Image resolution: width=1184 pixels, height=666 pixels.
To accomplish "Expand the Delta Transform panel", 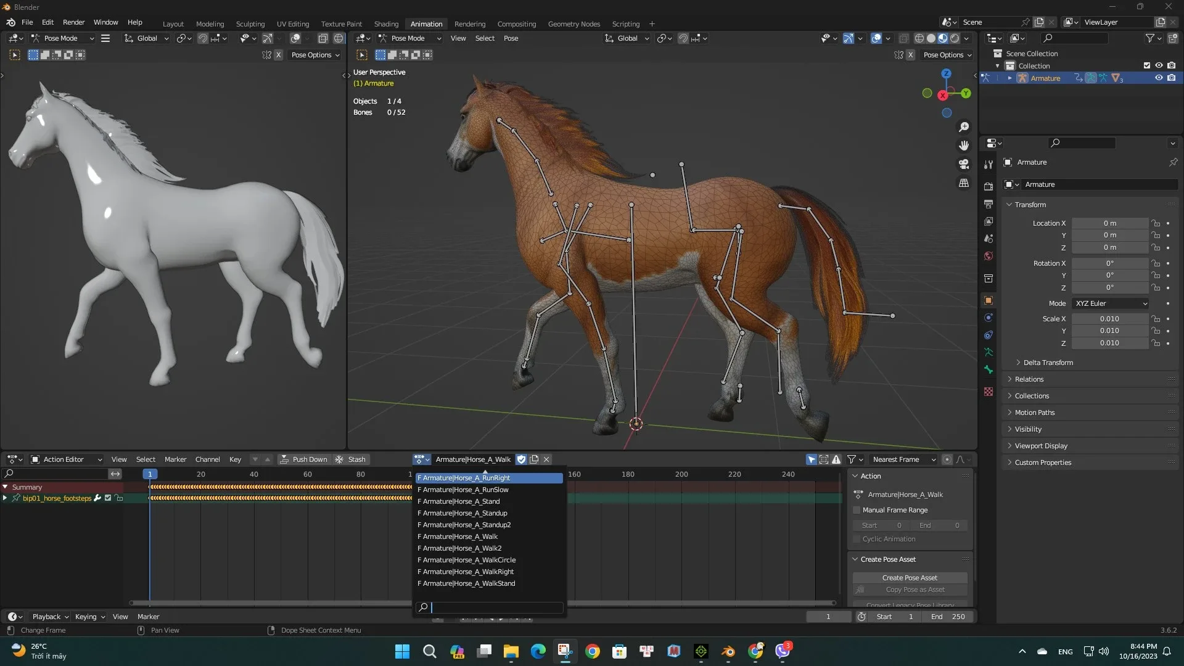I will coord(1047,363).
